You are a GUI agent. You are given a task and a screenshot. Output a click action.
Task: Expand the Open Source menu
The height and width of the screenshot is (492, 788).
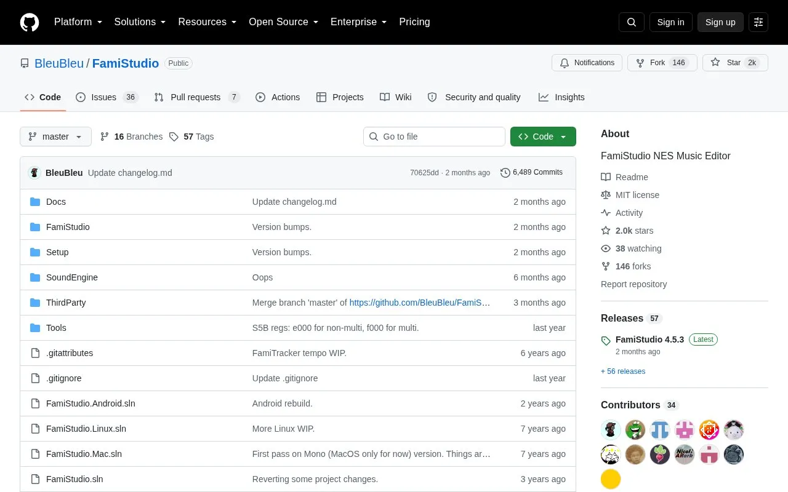coord(284,22)
